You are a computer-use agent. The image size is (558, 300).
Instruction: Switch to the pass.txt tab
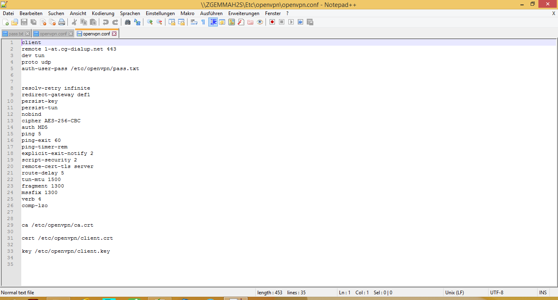click(x=16, y=34)
